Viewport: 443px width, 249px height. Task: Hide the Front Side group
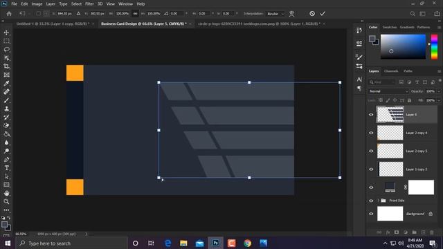coord(371,201)
